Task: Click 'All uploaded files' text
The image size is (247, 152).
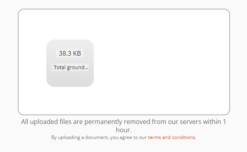Action: click(x=46, y=122)
